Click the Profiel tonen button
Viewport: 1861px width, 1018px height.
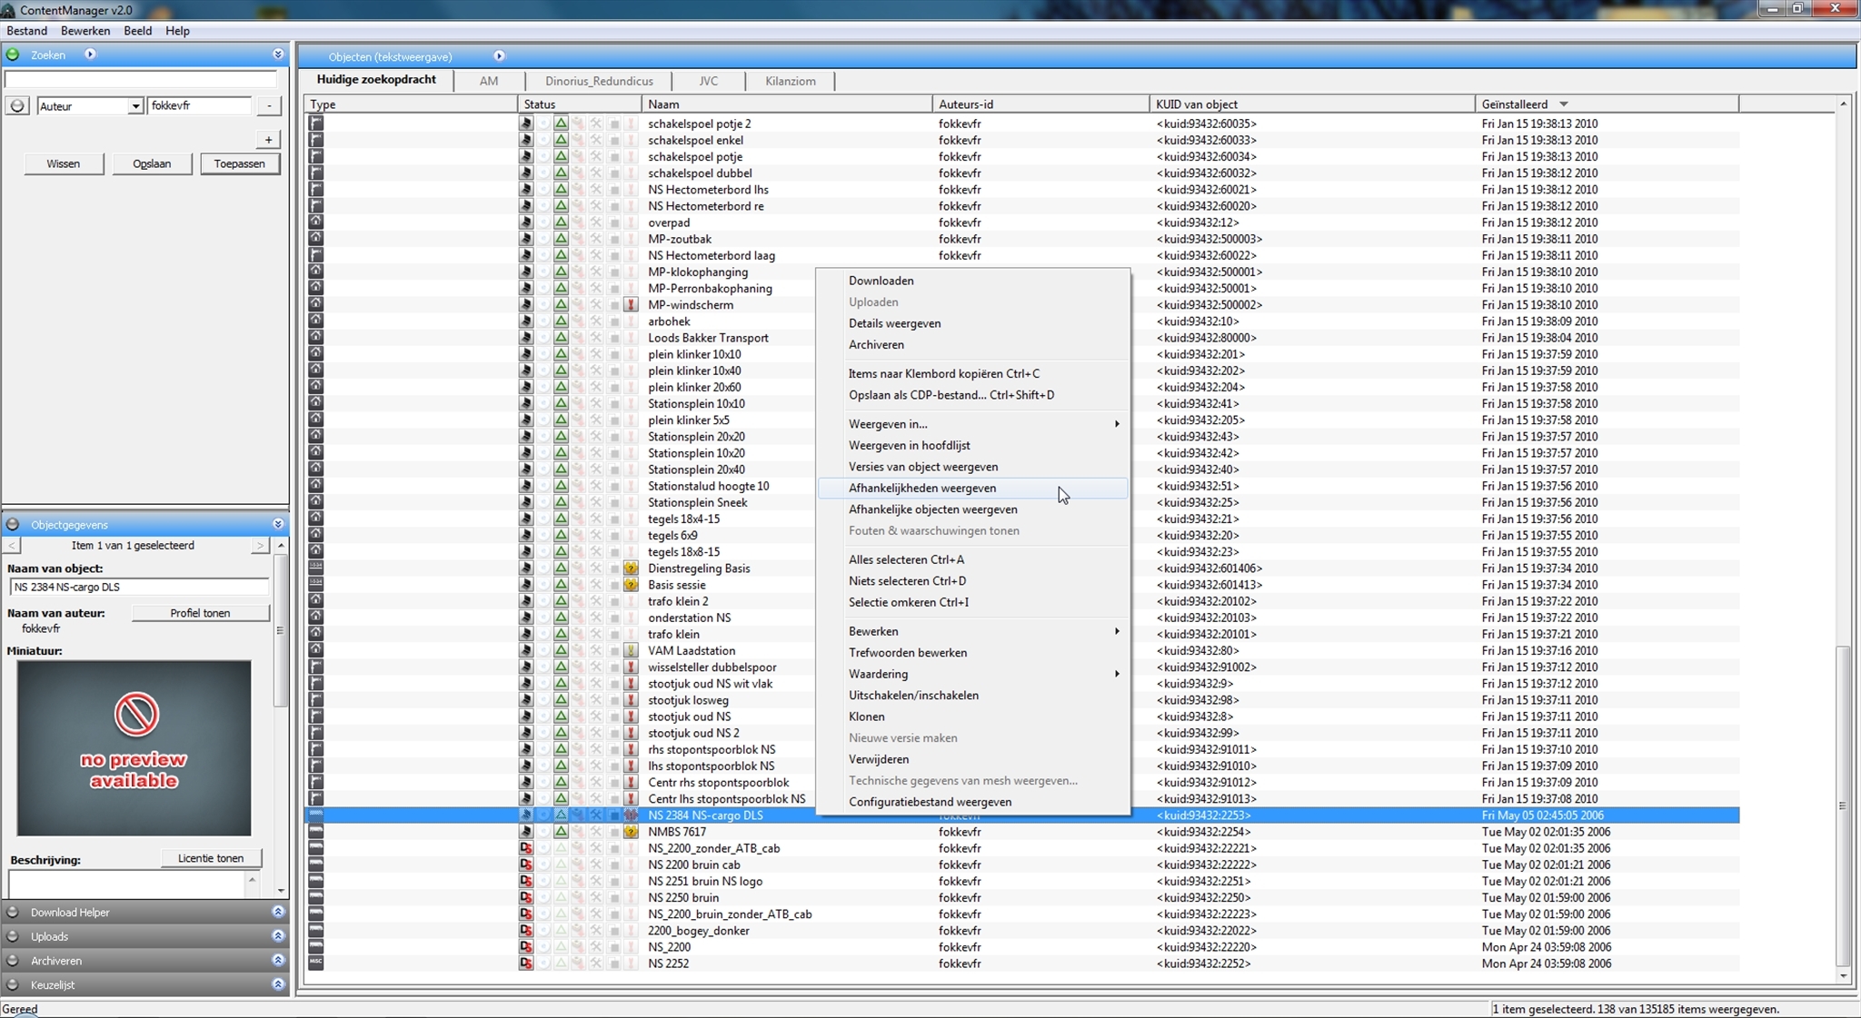point(200,613)
